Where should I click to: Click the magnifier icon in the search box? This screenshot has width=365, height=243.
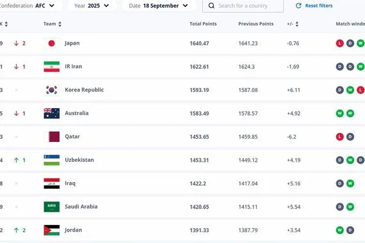pos(211,6)
